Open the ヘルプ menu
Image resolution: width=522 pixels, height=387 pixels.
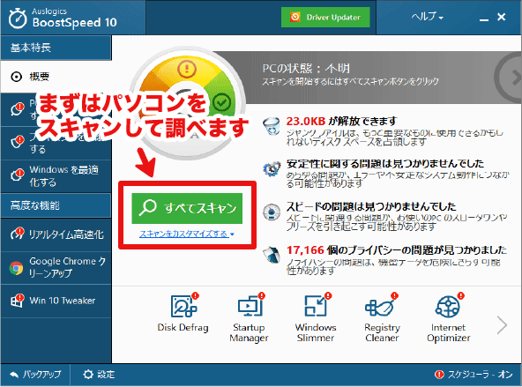click(x=427, y=17)
